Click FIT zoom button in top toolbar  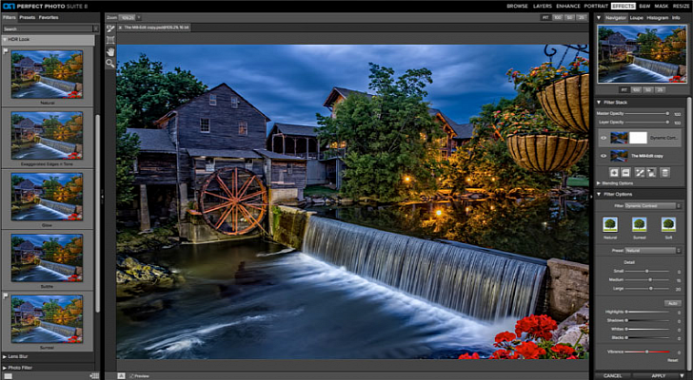tap(546, 18)
